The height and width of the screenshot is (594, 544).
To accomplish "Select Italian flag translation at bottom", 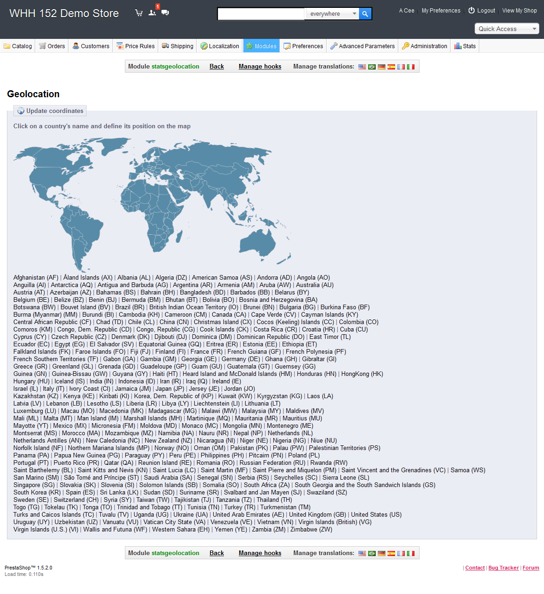I will tap(411, 553).
